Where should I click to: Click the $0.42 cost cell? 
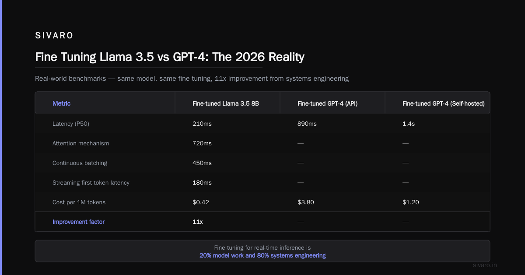click(201, 202)
